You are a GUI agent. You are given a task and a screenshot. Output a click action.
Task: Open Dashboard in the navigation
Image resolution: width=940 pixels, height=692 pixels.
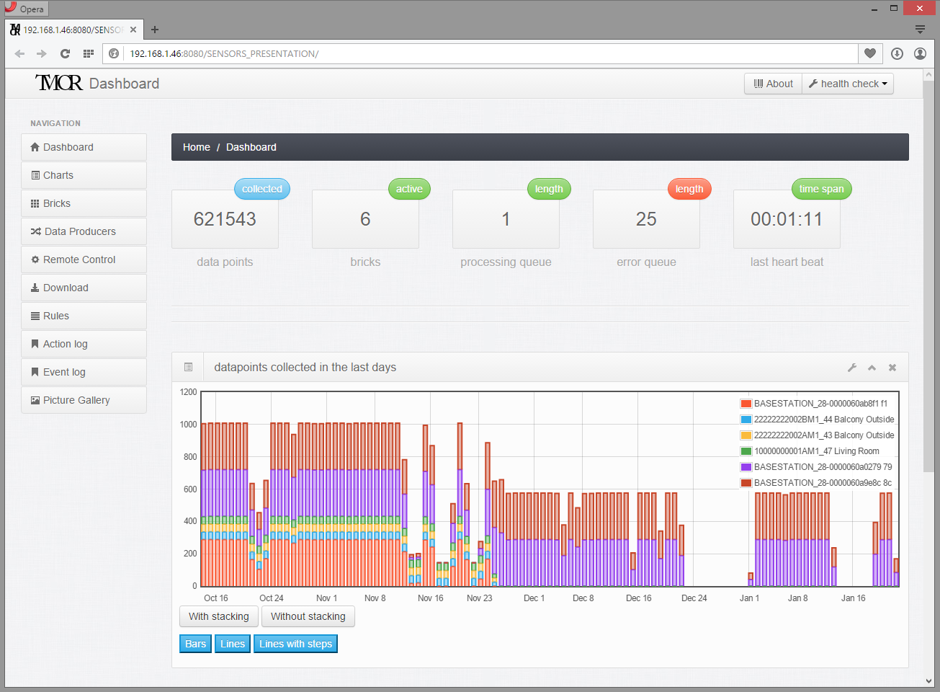coord(84,147)
